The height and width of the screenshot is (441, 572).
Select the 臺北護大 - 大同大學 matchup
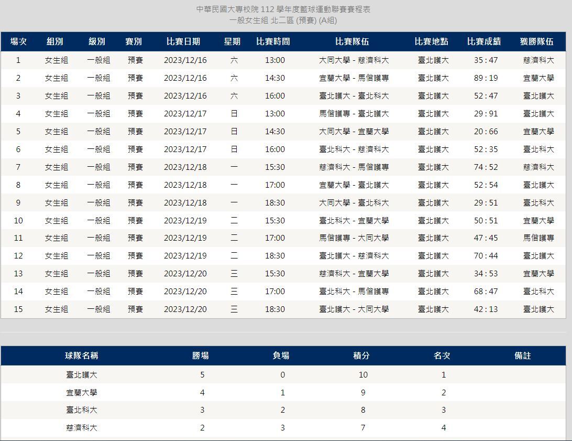pos(354,309)
